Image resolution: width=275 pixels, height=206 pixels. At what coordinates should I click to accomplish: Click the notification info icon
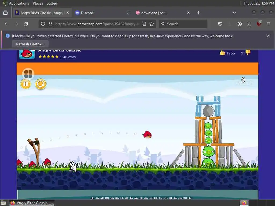coord(8,36)
